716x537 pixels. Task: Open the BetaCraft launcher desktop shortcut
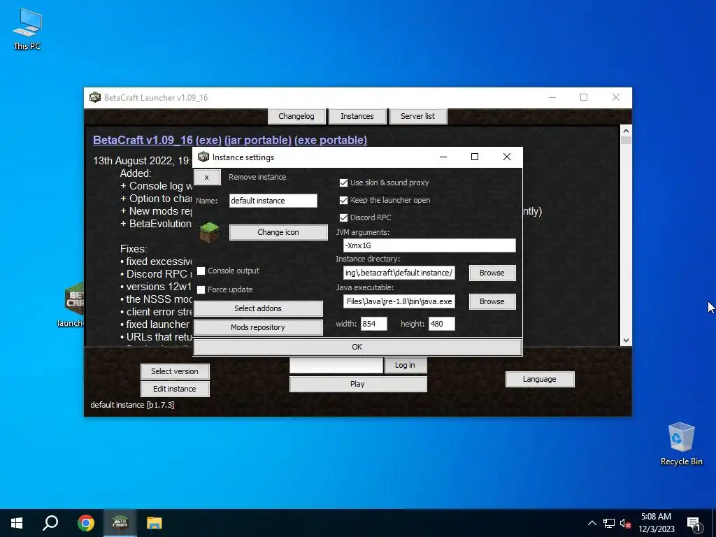click(73, 305)
